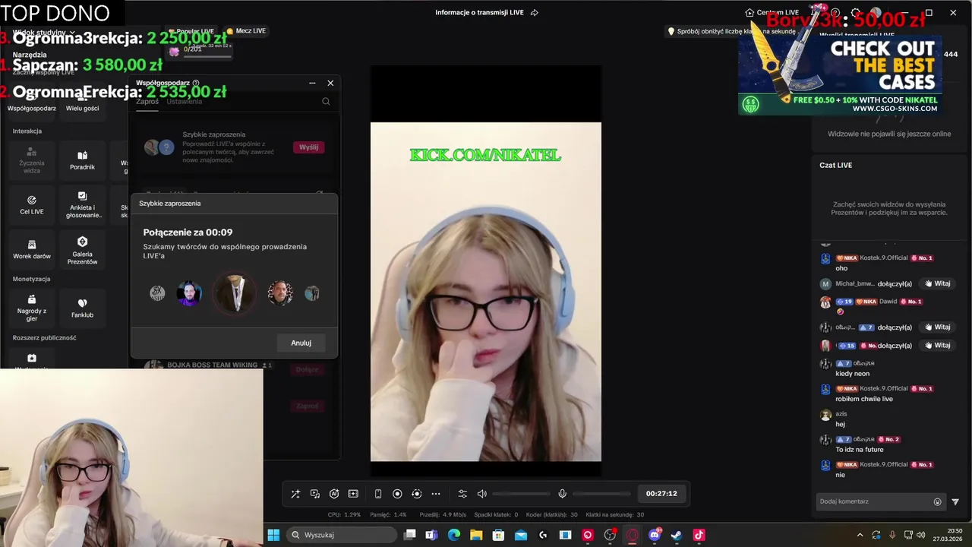Click the 'To idz na future' chat message

coord(860,450)
